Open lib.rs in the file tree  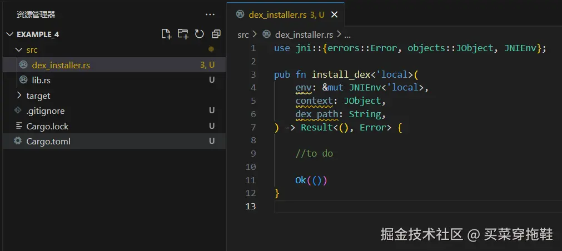pos(115,80)
